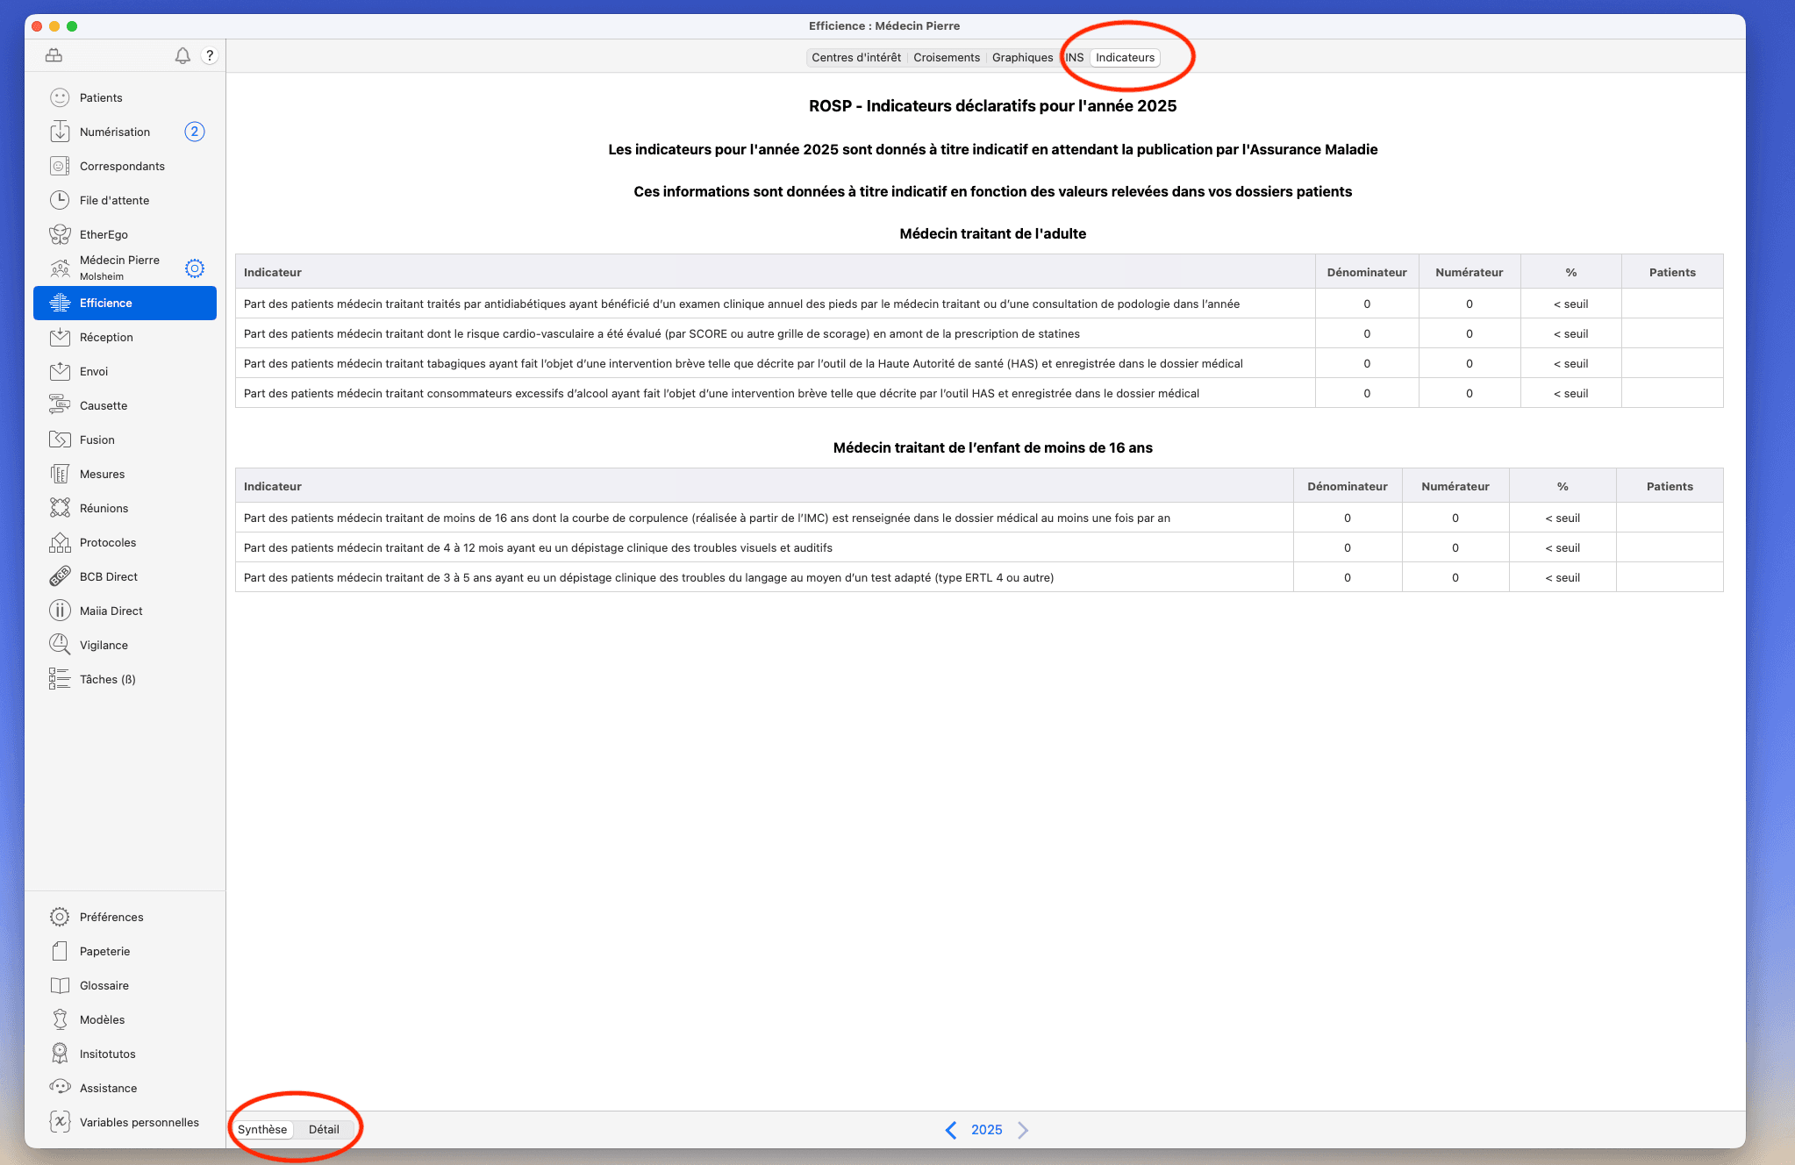Open the Numérisation sidebar item
This screenshot has height=1165, width=1795.
(115, 132)
